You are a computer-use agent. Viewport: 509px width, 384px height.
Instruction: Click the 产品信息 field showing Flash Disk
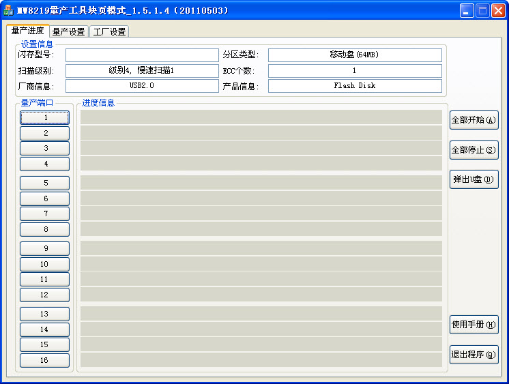pos(354,86)
